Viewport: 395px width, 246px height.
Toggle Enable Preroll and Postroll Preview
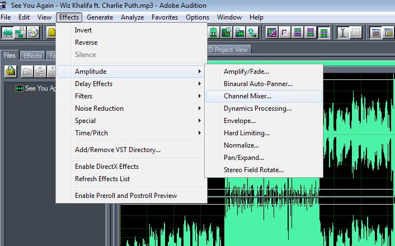click(131, 196)
